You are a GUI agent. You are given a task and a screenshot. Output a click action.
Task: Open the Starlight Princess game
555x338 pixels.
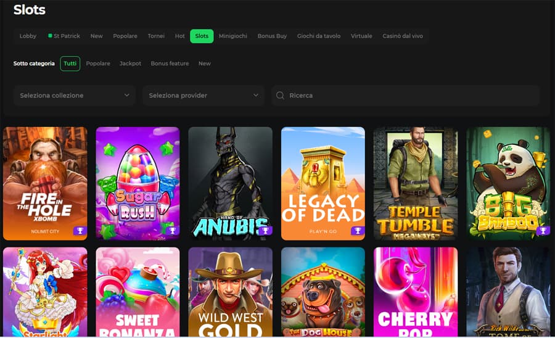point(45,292)
